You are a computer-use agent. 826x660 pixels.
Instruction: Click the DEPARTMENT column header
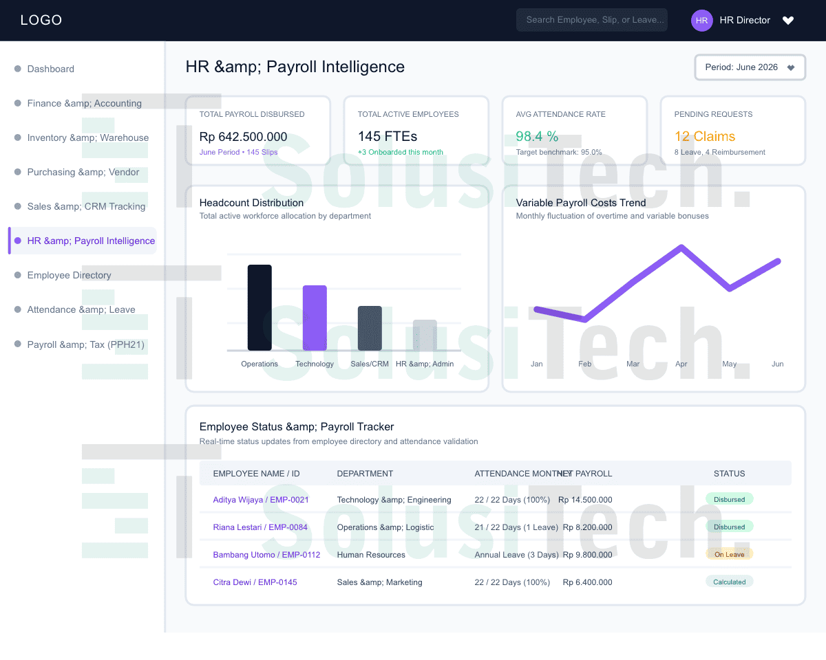pos(365,474)
